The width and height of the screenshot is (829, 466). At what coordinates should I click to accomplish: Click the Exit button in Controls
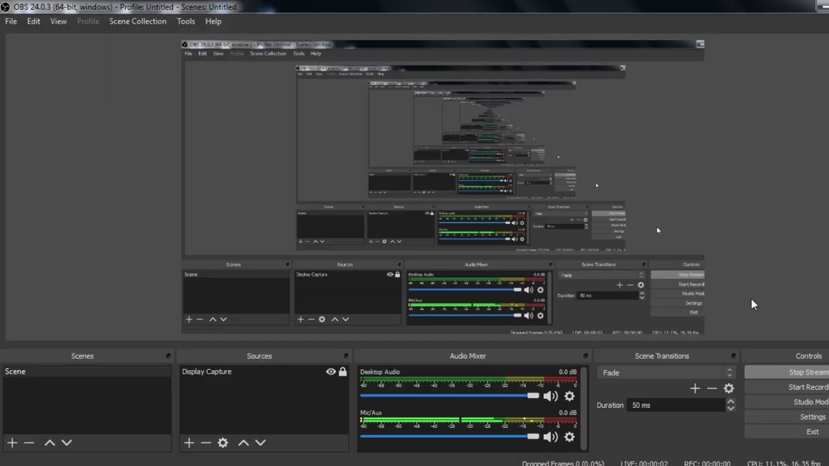click(787, 432)
